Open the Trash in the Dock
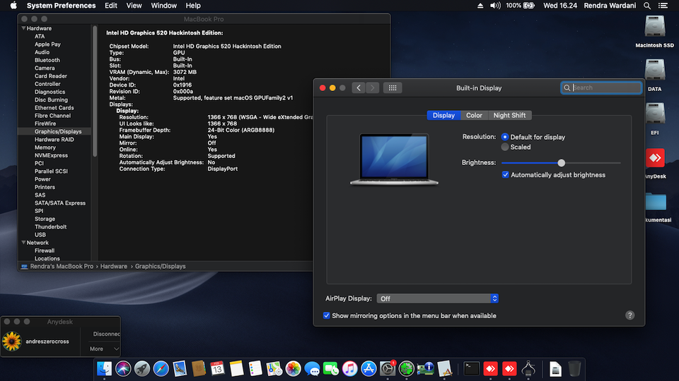This screenshot has width=679, height=381. pos(574,368)
